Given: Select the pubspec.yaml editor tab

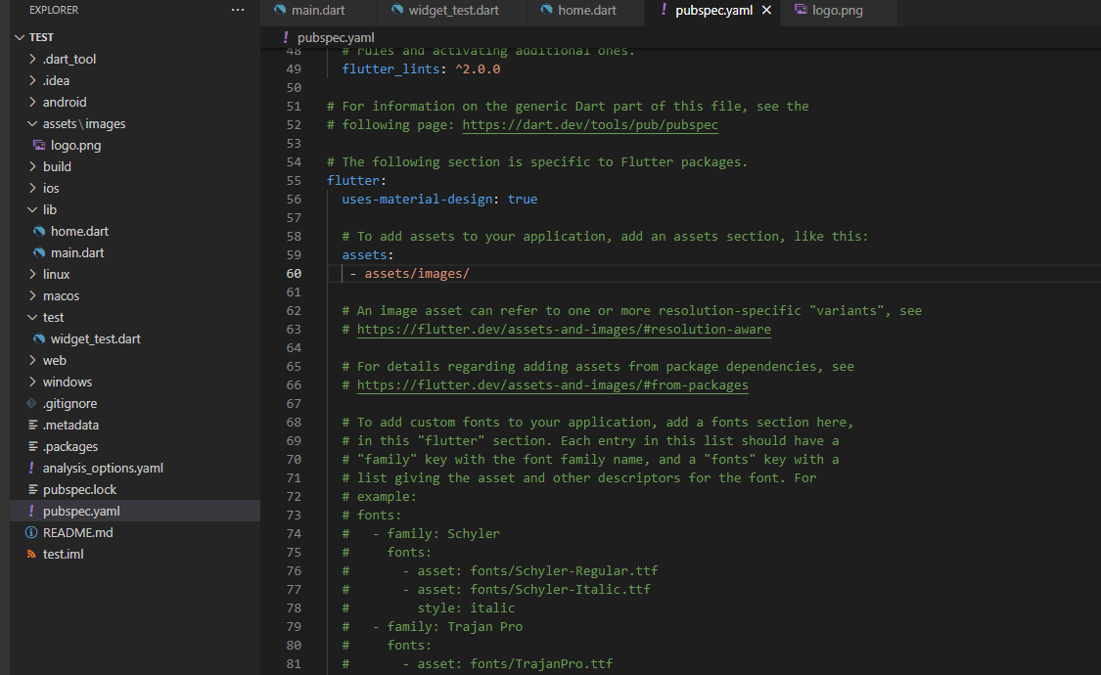Looking at the screenshot, I should click(712, 11).
